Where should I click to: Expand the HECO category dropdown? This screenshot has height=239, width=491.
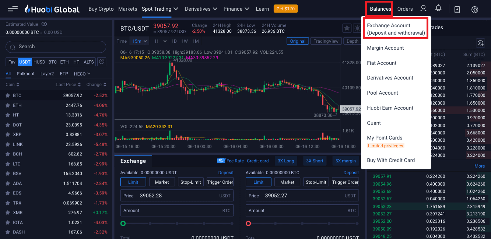click(82, 74)
